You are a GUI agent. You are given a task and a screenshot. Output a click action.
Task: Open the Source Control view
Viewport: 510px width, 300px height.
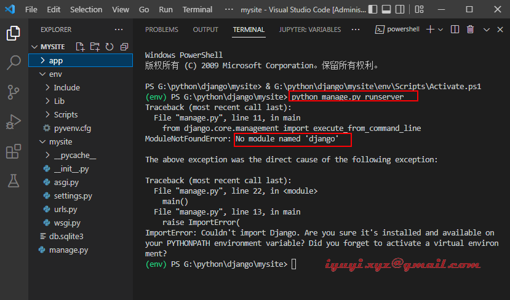[x=14, y=92]
